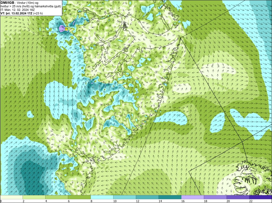272x203 pixels.
Task: Click the 'VT: þri. 13.02.2024 17Z' valid time
Action: (x=16, y=13)
